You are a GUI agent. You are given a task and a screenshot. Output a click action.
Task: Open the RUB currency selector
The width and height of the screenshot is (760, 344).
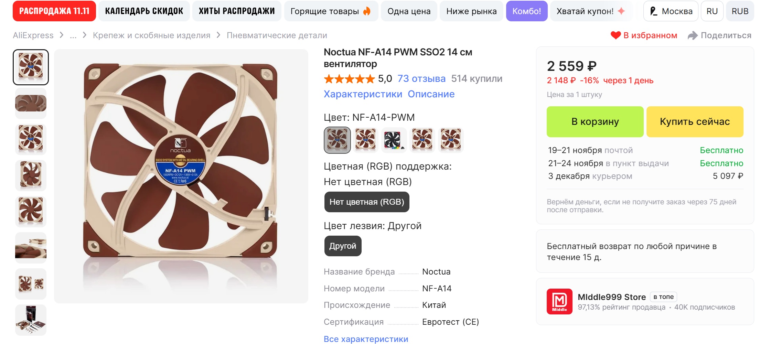[740, 11]
